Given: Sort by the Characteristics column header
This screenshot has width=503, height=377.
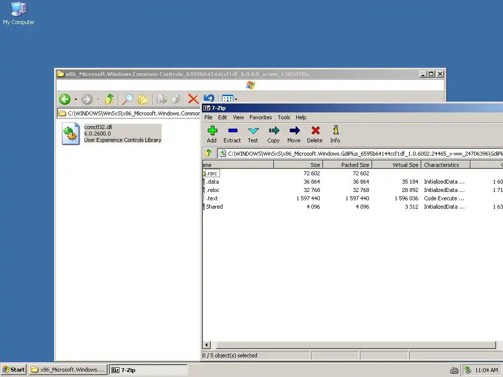Looking at the screenshot, I should click(446, 165).
